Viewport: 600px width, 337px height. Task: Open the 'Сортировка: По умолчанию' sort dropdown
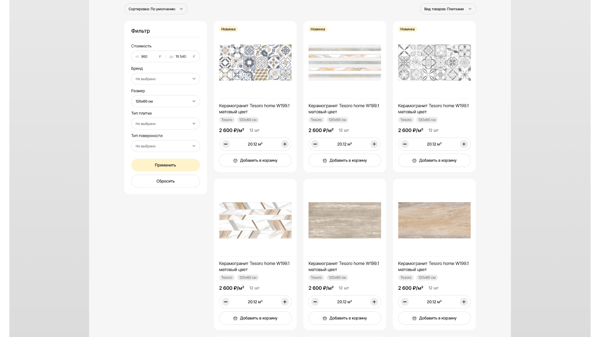click(x=156, y=9)
